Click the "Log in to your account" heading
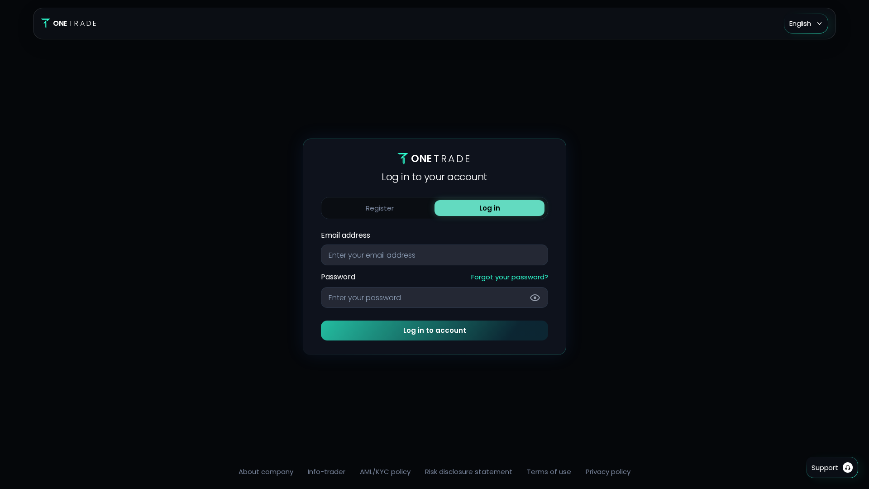Viewport: 869px width, 489px height. click(x=434, y=177)
